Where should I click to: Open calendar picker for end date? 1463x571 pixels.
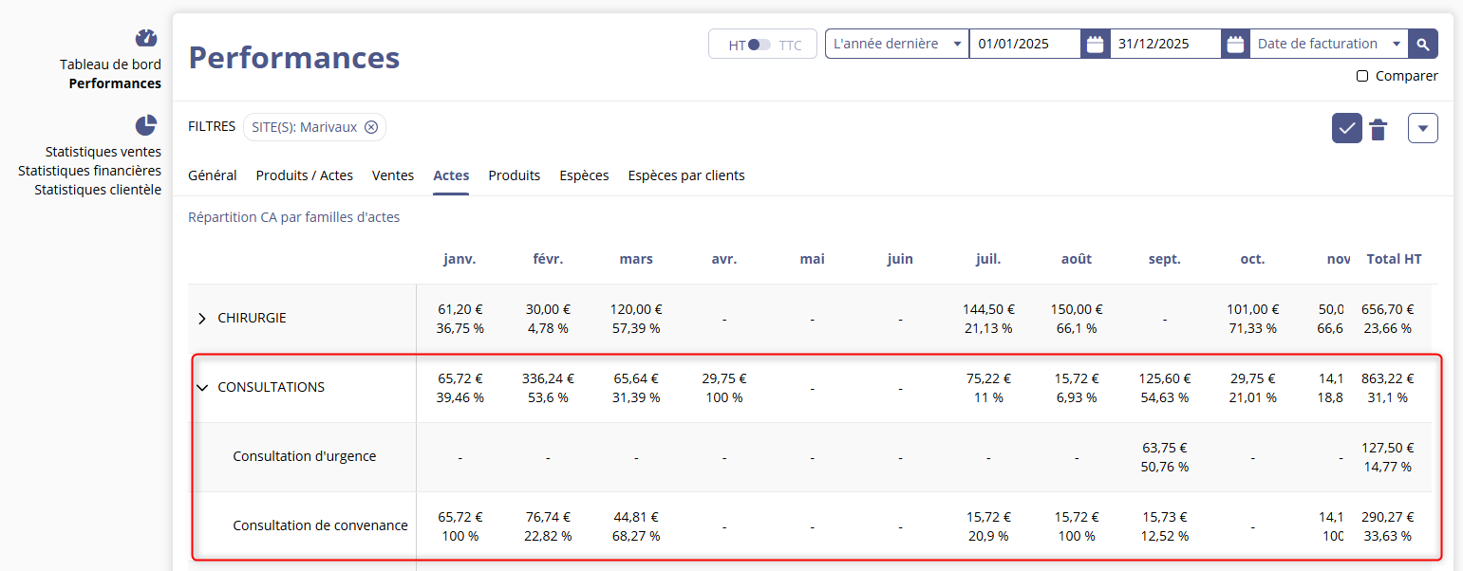[1235, 44]
